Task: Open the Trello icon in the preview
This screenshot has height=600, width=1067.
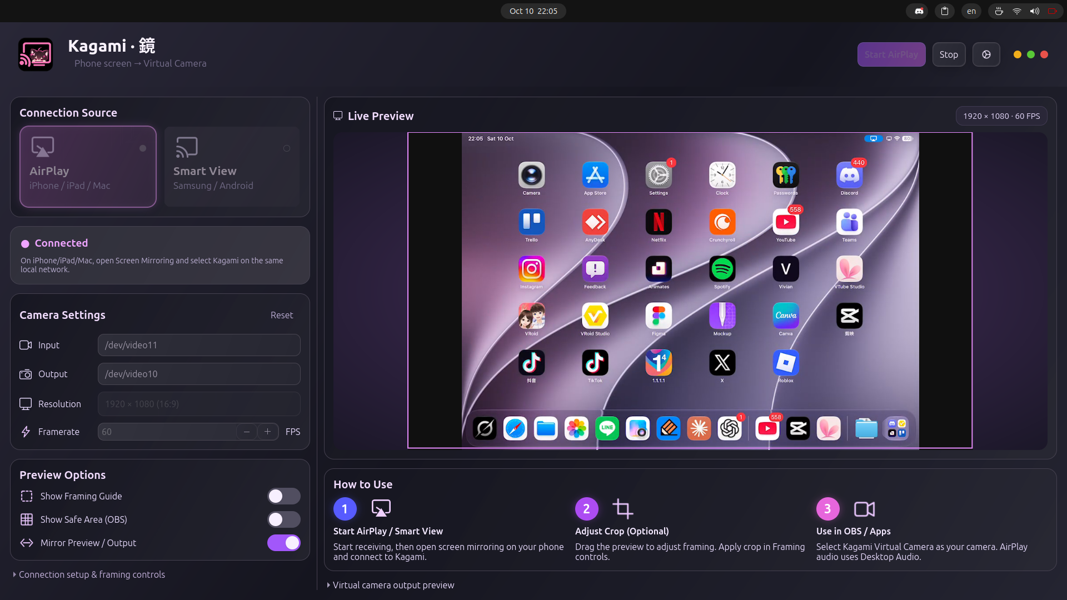Action: point(531,222)
